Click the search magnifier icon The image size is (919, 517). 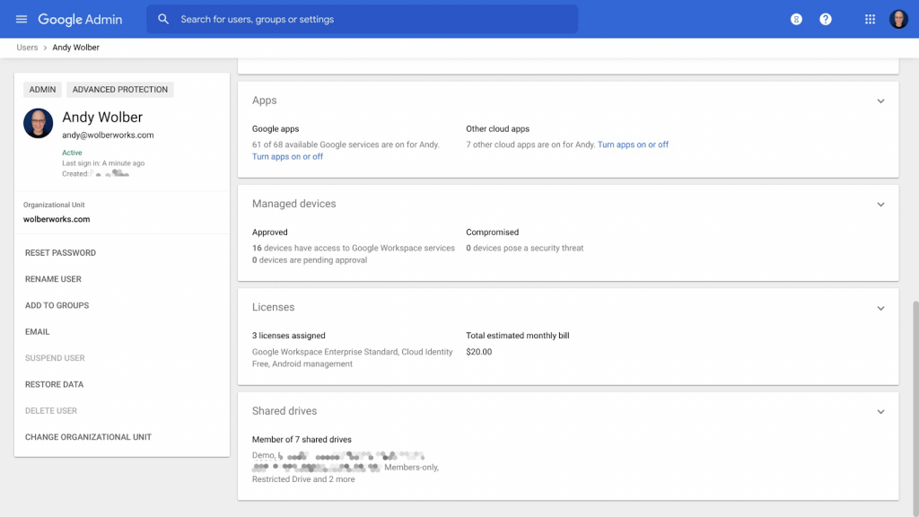(x=163, y=19)
